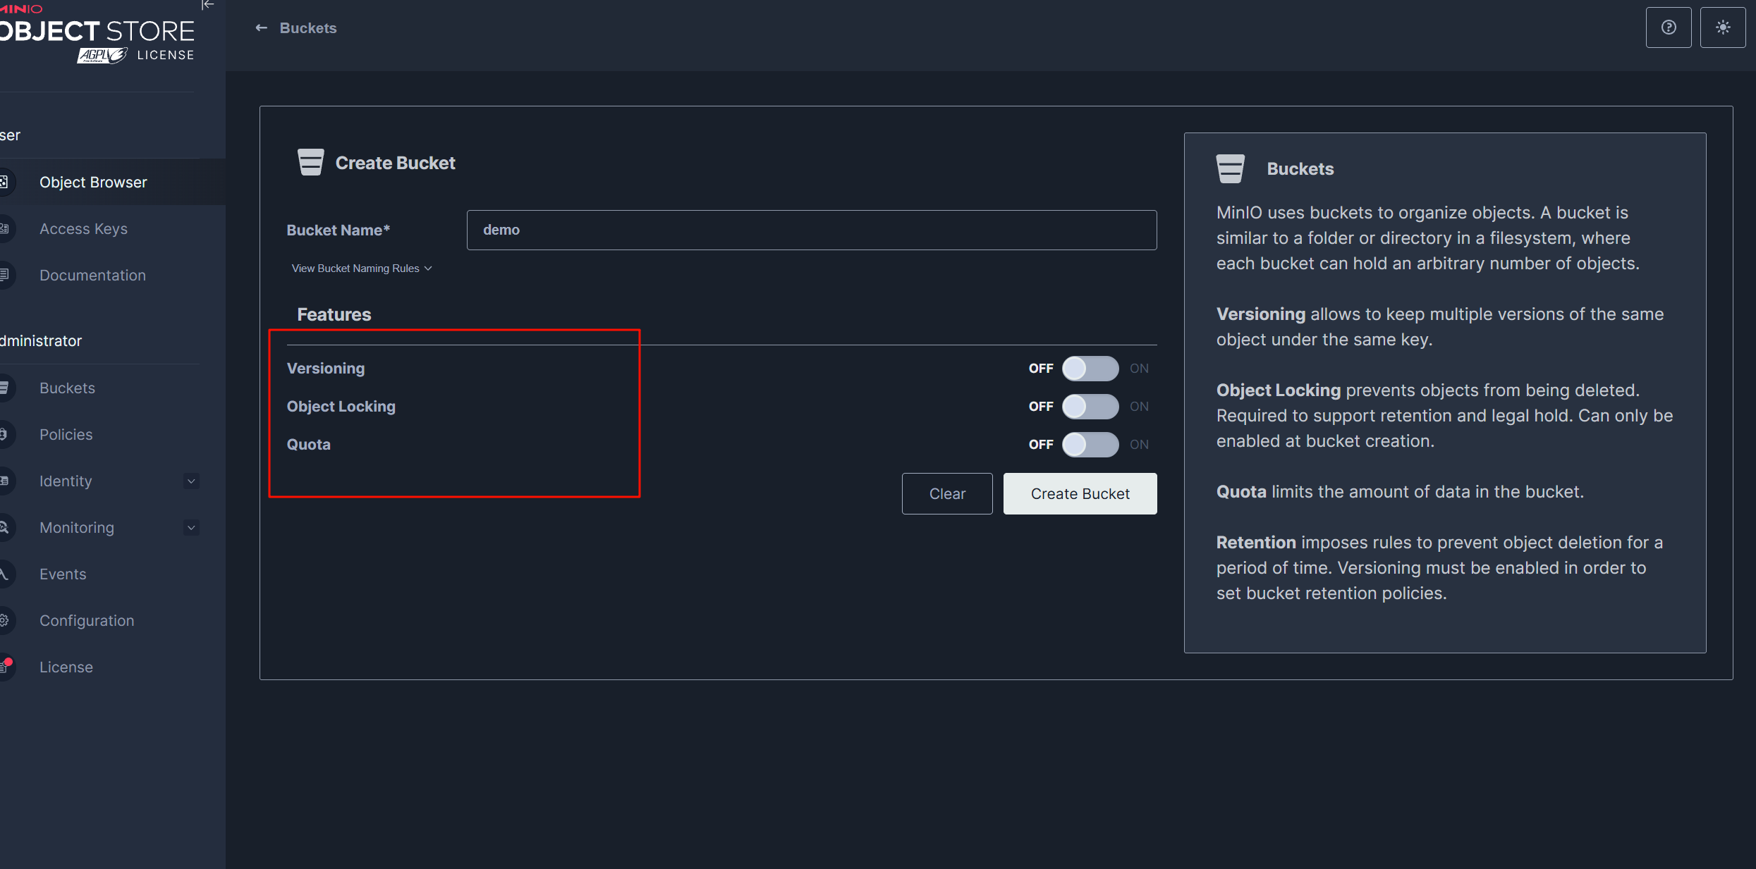Go to Buckets in the sidebar

tap(113, 388)
